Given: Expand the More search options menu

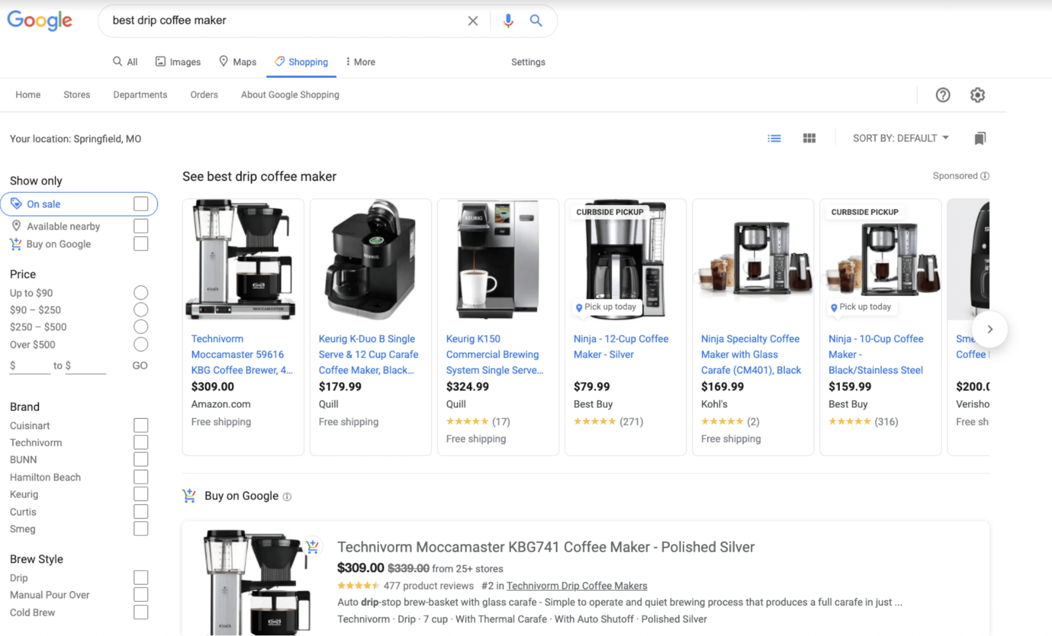Looking at the screenshot, I should point(360,62).
